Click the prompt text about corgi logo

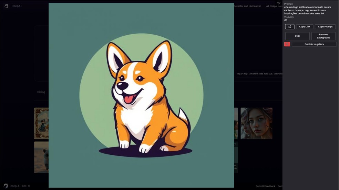tap(307, 10)
